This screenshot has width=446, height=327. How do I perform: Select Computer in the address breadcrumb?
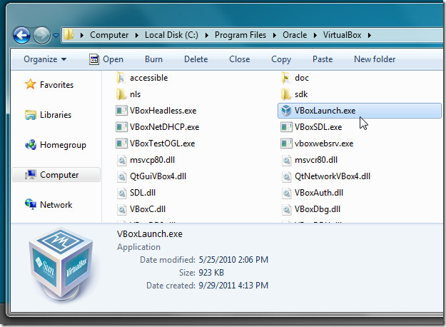[109, 35]
